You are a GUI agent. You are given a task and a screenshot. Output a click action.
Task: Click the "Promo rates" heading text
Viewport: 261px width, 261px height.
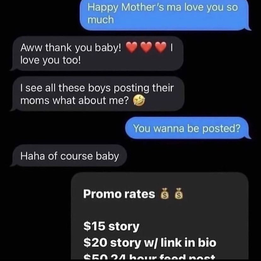(x=119, y=194)
